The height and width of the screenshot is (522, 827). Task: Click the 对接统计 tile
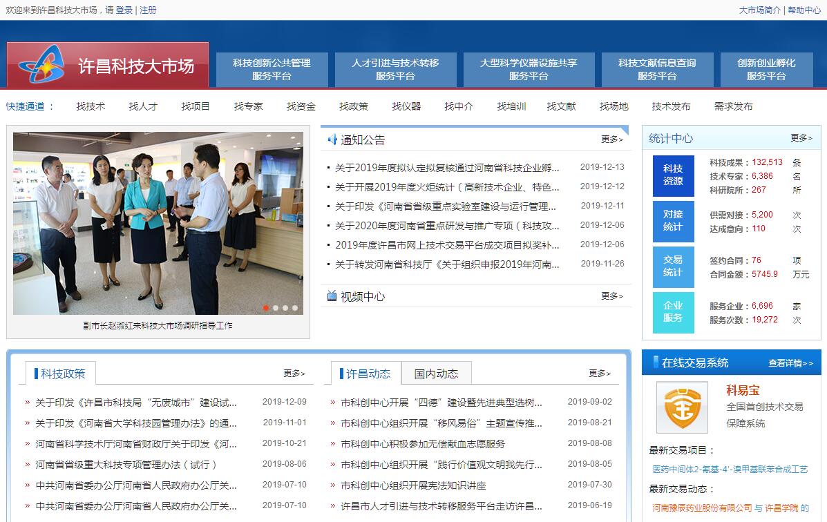point(673,221)
